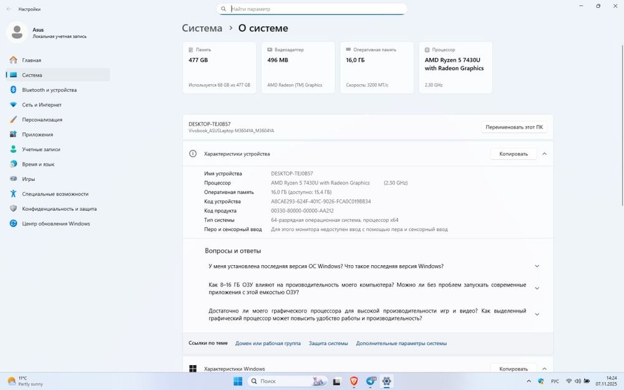Image resolution: width=624 pixels, height=390 pixels.
Task: Click the taskbar Поиск search box
Action: (288, 381)
